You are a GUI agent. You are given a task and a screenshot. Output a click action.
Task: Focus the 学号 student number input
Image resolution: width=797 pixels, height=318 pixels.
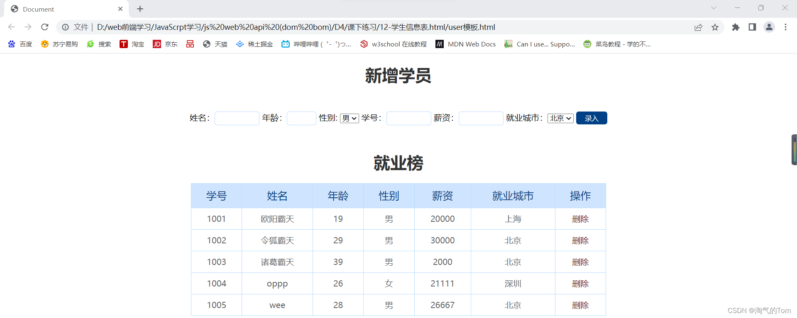tap(409, 118)
